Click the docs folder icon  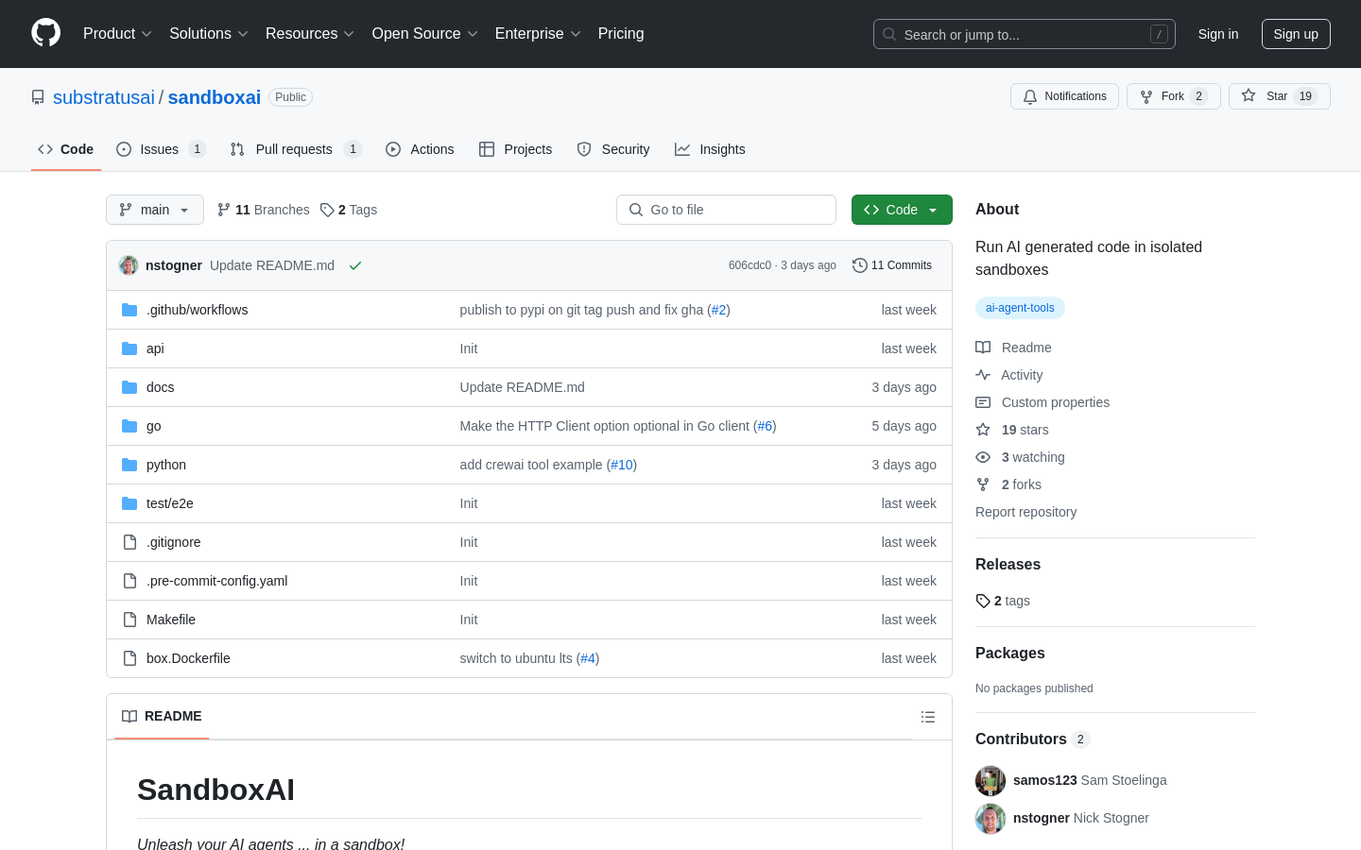point(129,387)
